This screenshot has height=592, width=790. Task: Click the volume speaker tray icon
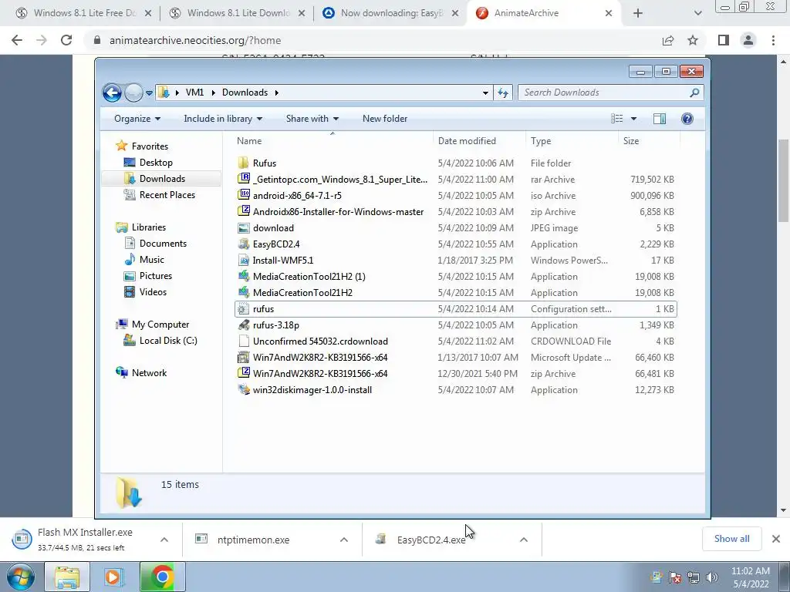pyautogui.click(x=712, y=577)
